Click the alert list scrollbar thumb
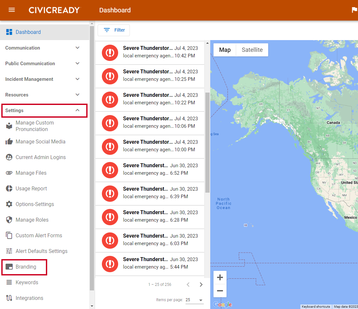358x309 pixels. (x=207, y=142)
